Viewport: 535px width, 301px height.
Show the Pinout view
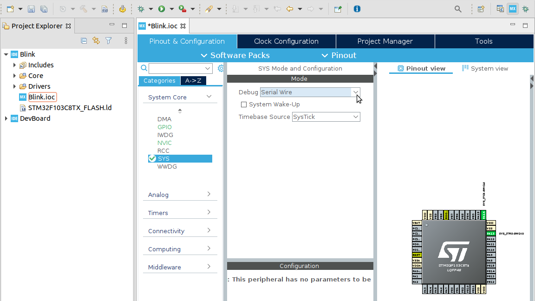pyautogui.click(x=421, y=69)
